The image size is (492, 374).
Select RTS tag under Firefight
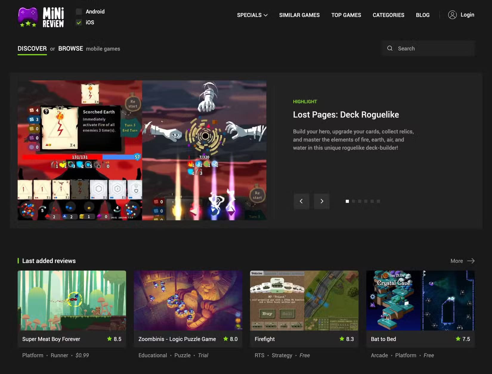[x=259, y=355]
